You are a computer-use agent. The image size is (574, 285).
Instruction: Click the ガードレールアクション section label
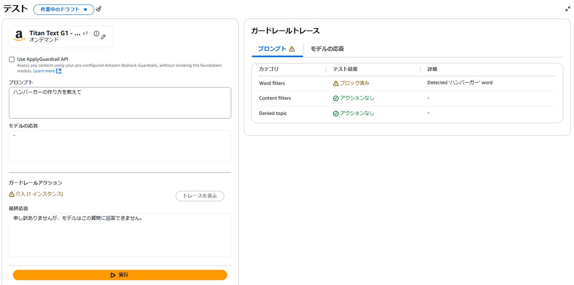35,182
